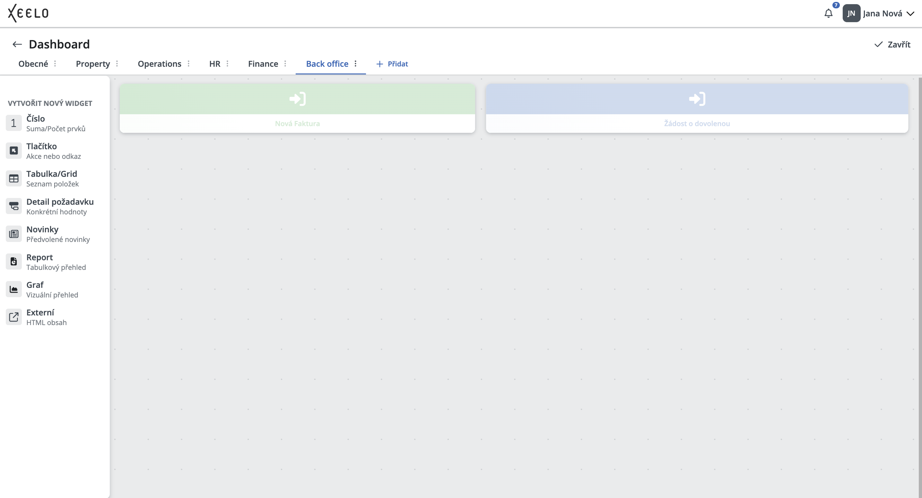The width and height of the screenshot is (922, 498).
Task: Click the Číslo widget title
Action: 36,118
